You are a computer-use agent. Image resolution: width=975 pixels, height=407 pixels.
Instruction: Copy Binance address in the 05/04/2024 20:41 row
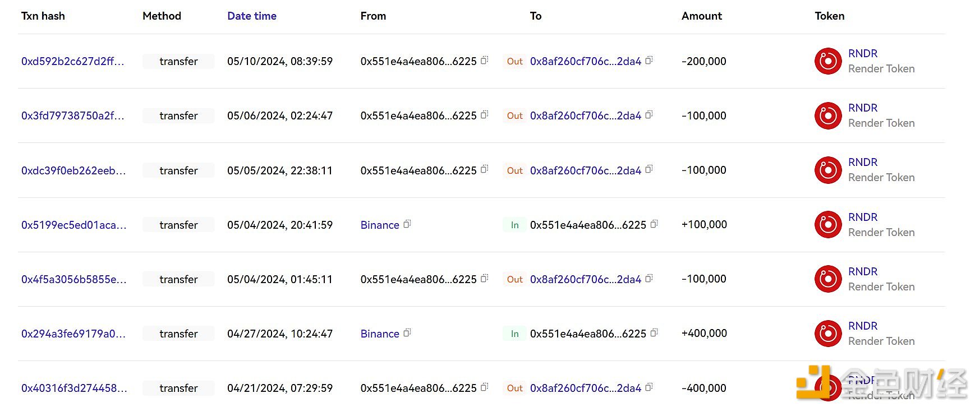pos(407,224)
